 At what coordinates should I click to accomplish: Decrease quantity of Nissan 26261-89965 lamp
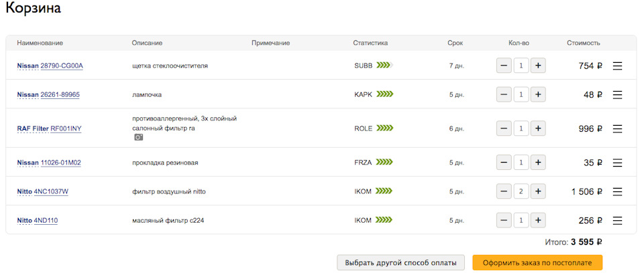504,94
